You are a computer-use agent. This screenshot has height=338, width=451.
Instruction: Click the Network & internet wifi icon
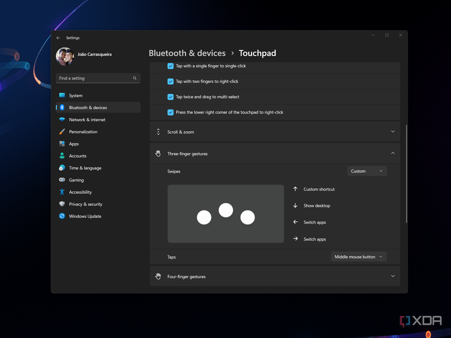pos(62,119)
